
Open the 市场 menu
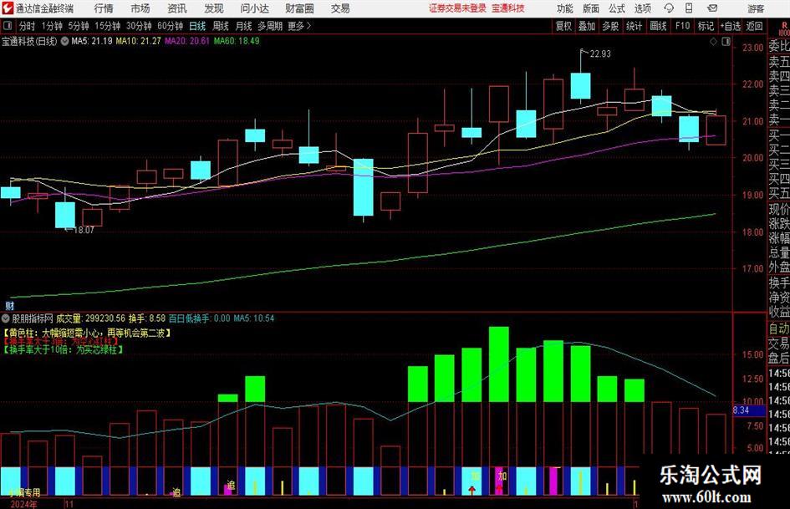tap(140, 8)
